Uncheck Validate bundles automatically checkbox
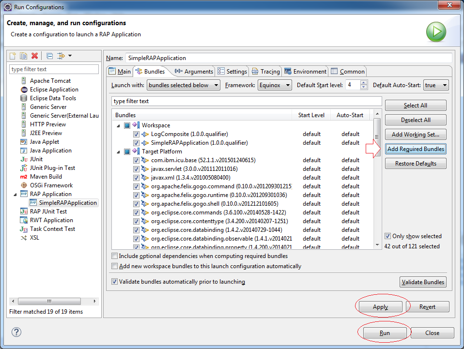Image resolution: width=464 pixels, height=349 pixels. pyautogui.click(x=114, y=282)
